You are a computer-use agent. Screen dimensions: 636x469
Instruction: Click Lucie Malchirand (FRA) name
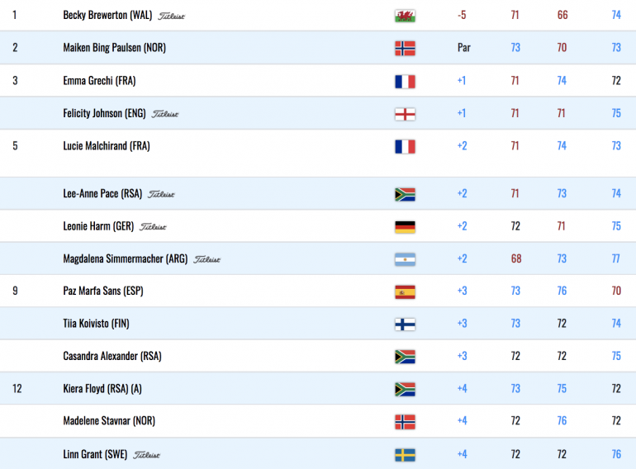pos(107,146)
